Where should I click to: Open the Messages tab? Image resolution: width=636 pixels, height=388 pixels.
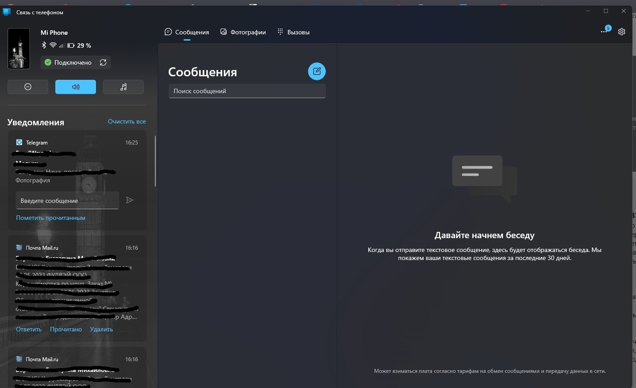(187, 32)
